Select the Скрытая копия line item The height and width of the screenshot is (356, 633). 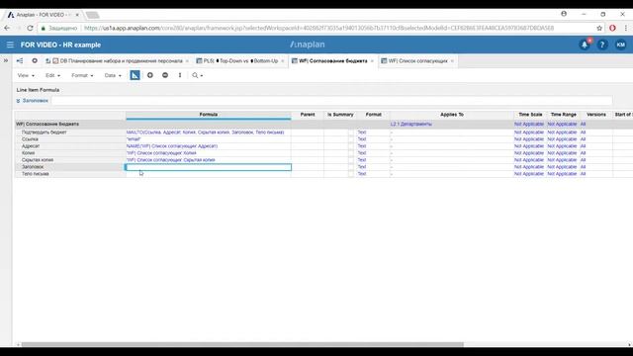[x=38, y=160]
